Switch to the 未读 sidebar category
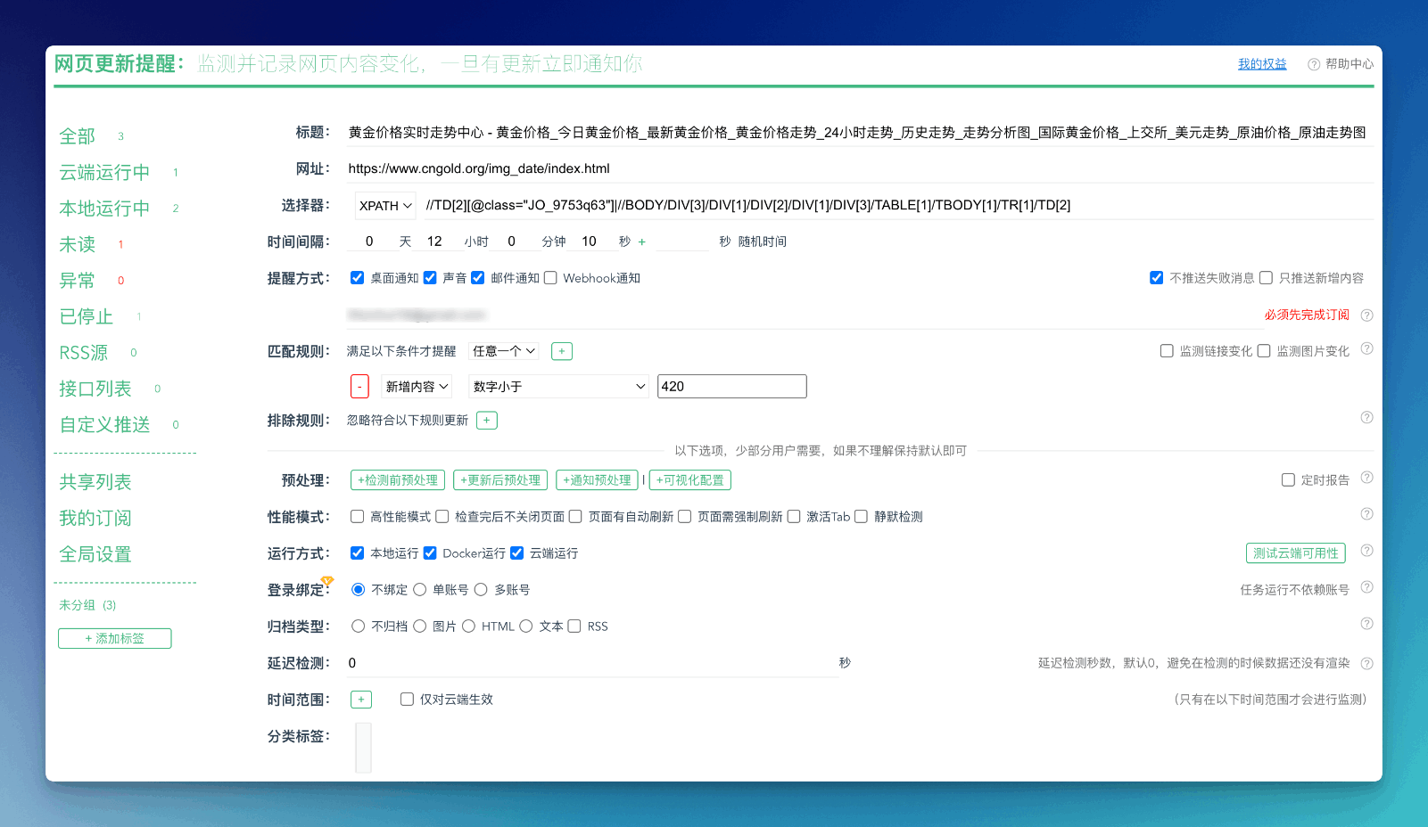1428x827 pixels. (x=78, y=243)
